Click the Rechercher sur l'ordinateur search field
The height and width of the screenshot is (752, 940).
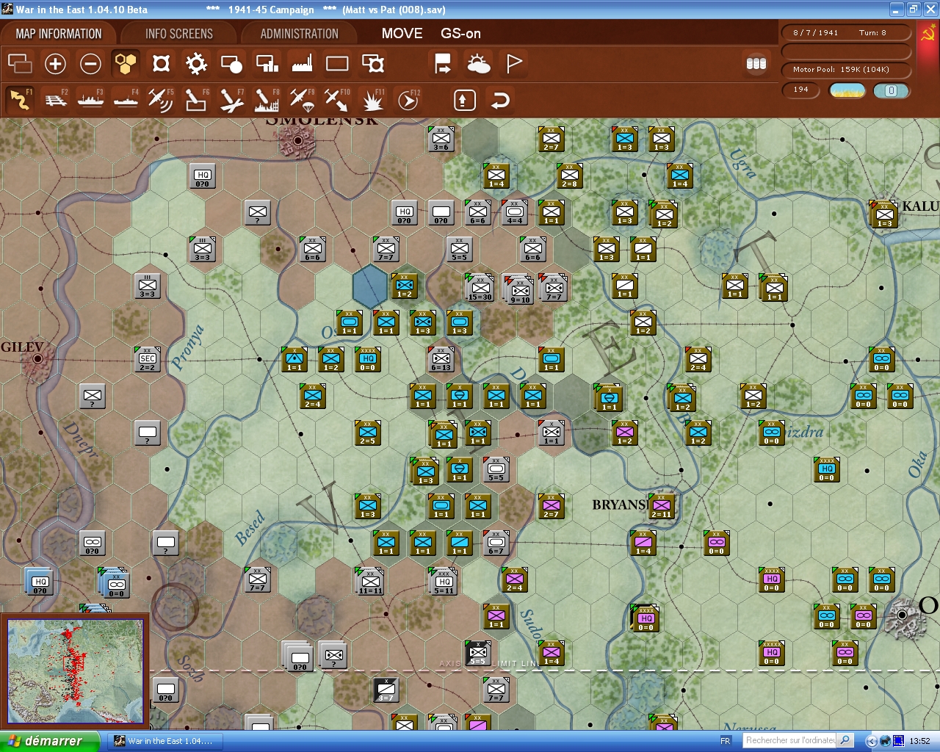pos(790,740)
